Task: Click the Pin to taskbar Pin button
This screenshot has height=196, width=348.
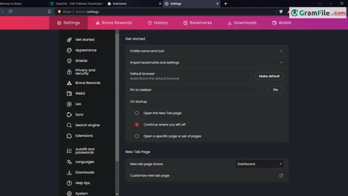Action: tap(275, 90)
